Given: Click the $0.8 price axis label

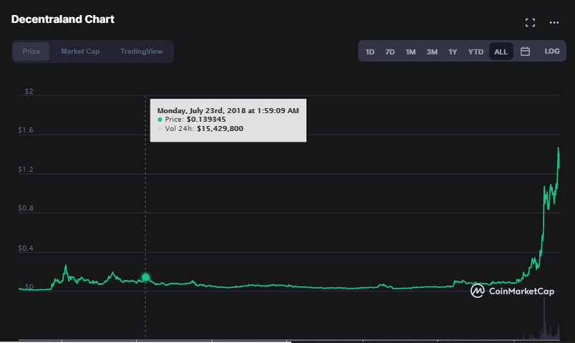Looking at the screenshot, I should point(26,208).
